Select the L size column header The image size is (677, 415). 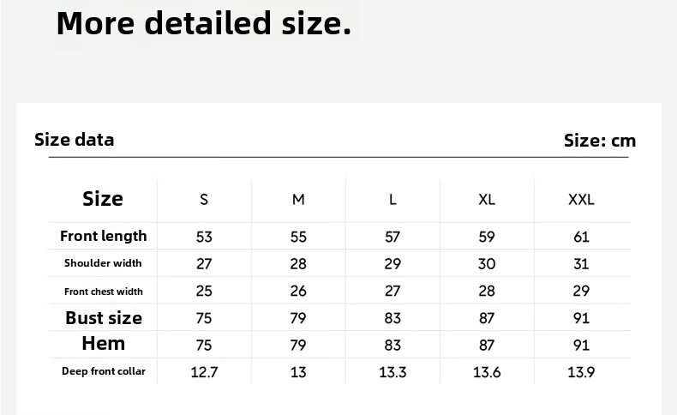[x=392, y=200]
